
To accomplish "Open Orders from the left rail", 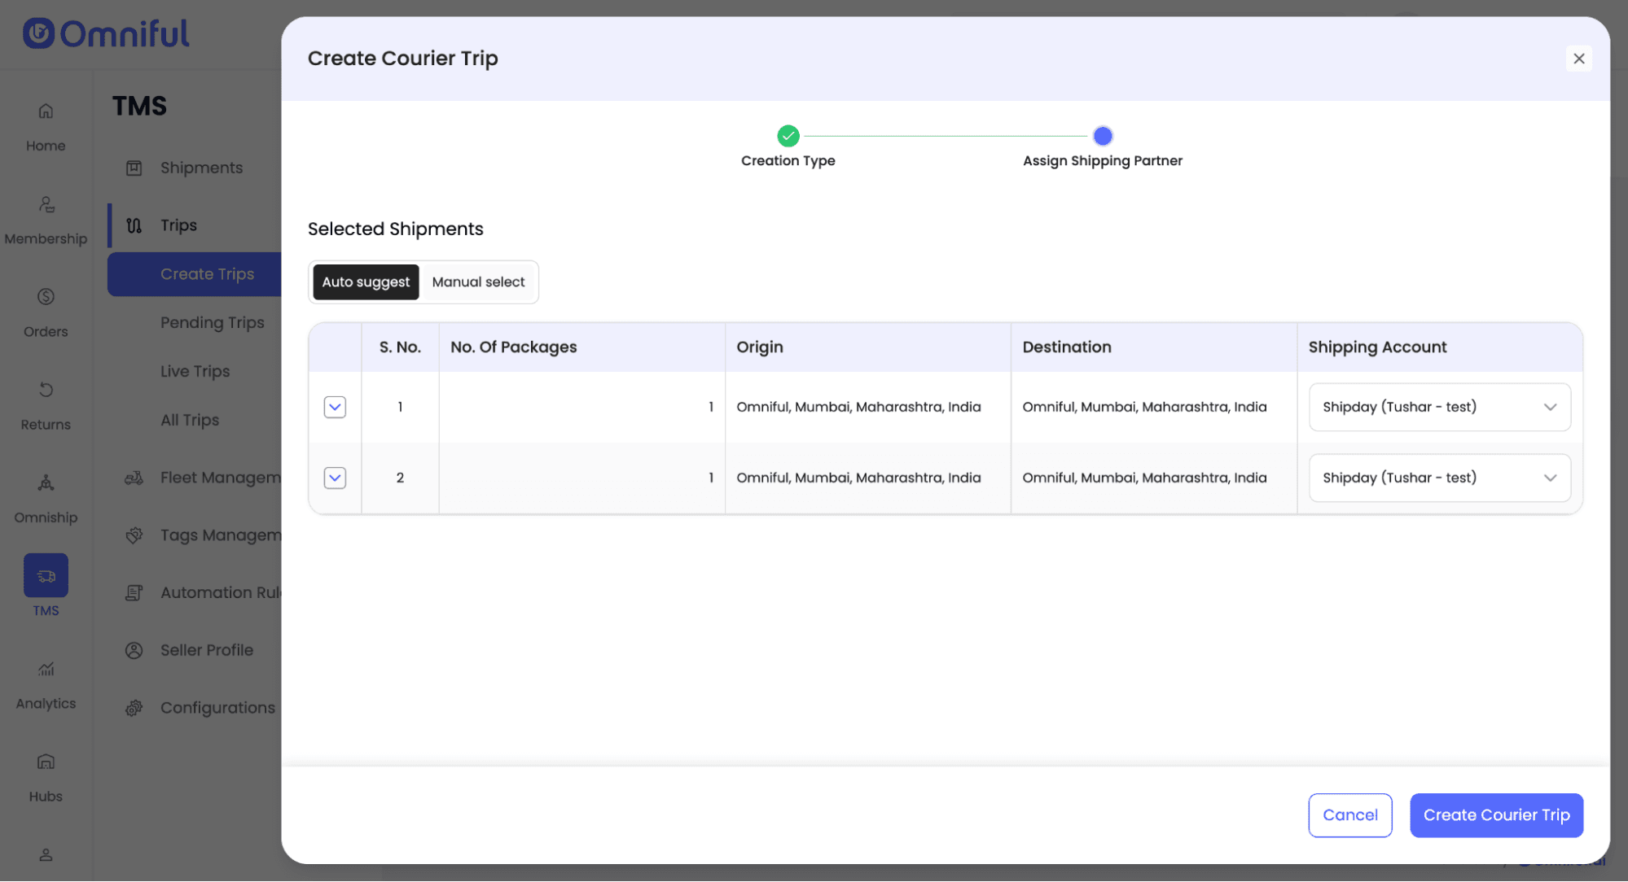I will click(x=46, y=297).
